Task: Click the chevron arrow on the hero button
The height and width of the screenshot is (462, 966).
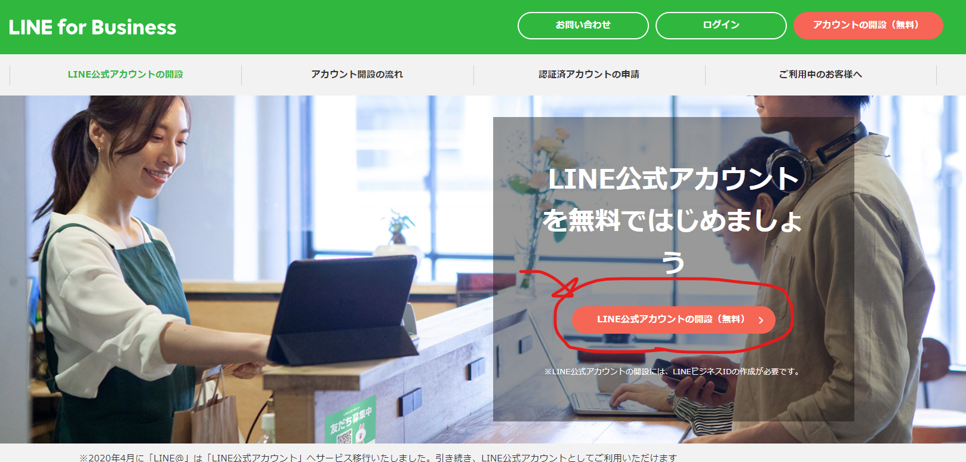Action: pos(761,321)
